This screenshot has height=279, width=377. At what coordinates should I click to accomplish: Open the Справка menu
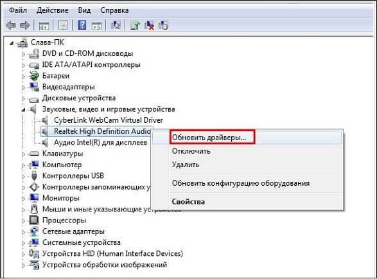[114, 10]
